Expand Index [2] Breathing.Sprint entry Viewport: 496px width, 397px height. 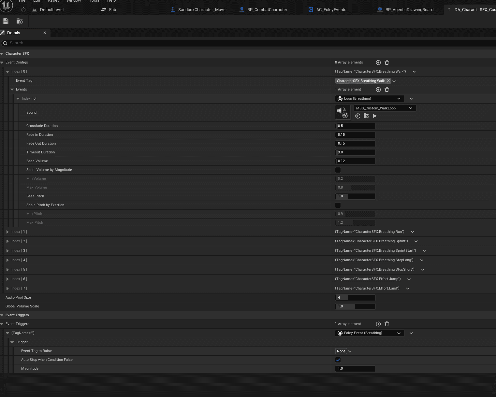7,241
